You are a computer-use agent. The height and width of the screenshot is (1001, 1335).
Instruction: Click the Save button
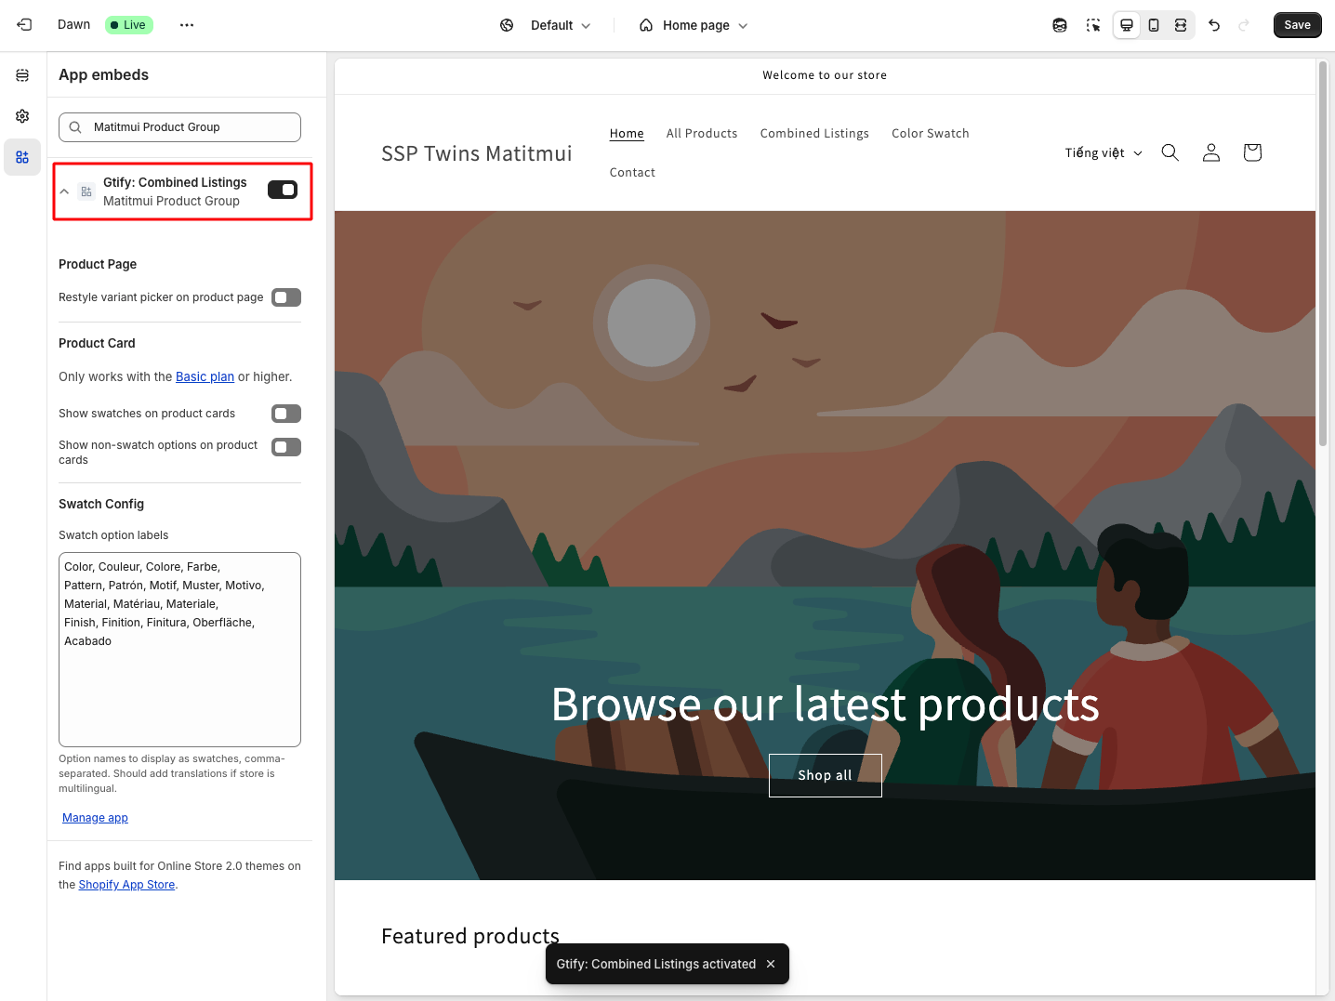point(1298,25)
